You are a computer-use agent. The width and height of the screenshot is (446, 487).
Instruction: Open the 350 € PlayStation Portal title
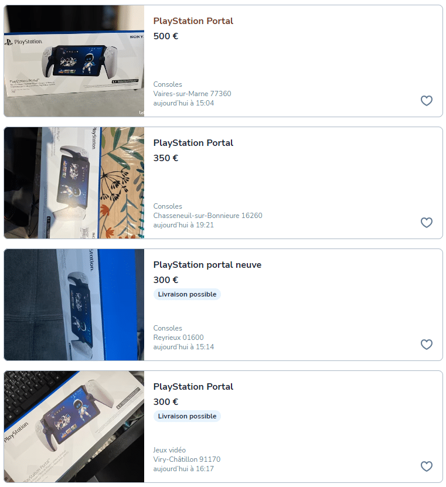(x=193, y=143)
